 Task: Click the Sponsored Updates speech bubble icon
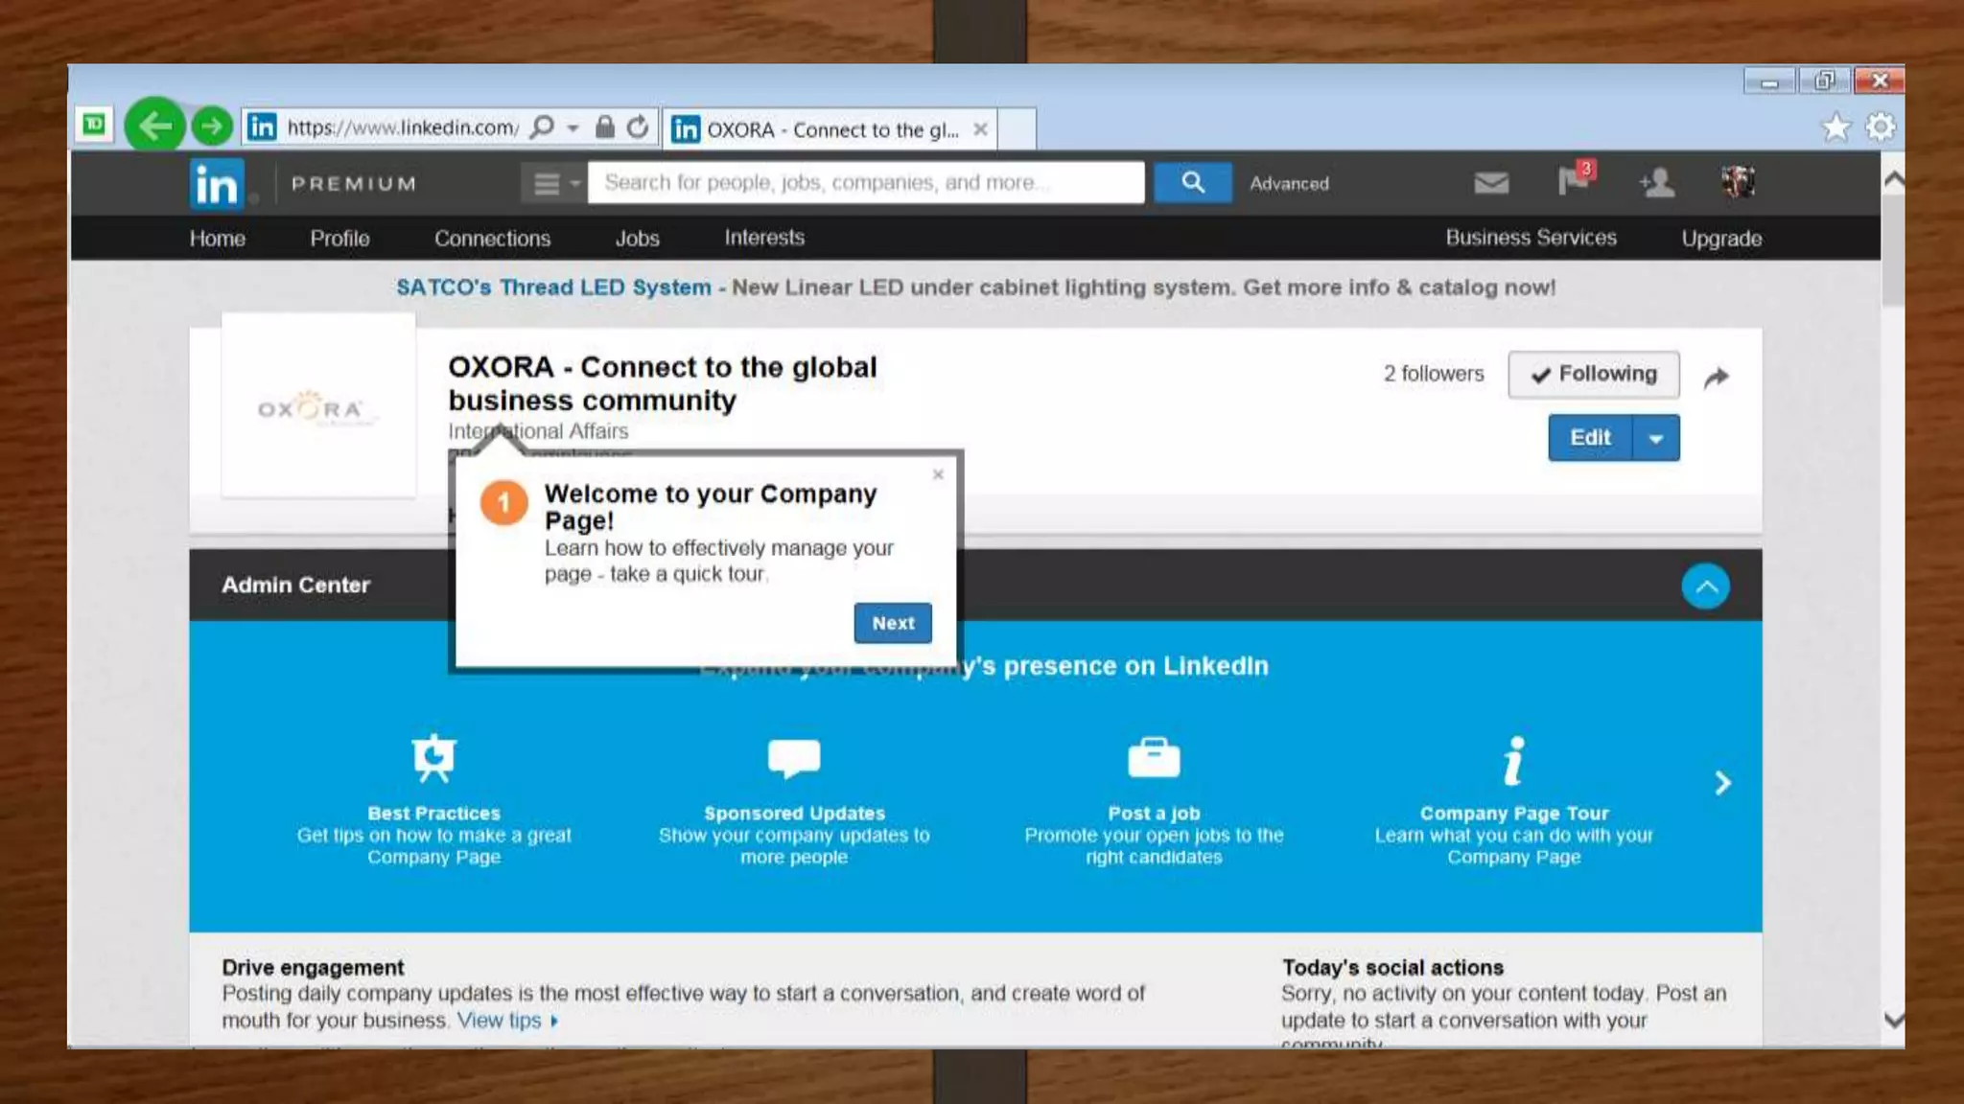click(794, 758)
